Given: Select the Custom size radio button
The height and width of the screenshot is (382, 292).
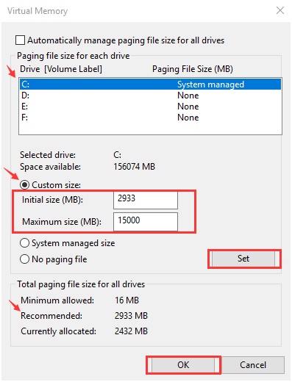Looking at the screenshot, I should (25, 184).
